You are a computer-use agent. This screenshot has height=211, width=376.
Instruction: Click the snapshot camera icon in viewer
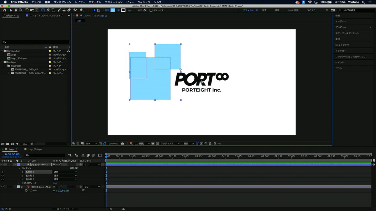coord(123,143)
